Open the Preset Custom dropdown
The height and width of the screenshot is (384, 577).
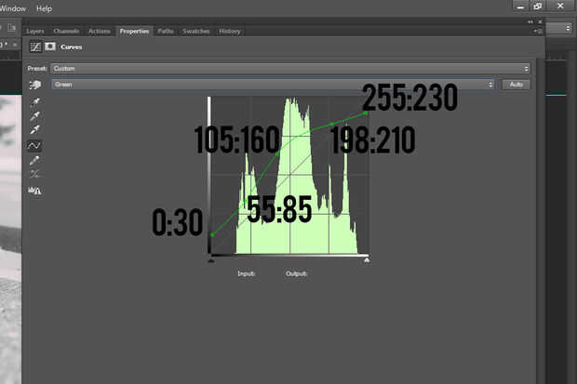[x=290, y=69]
